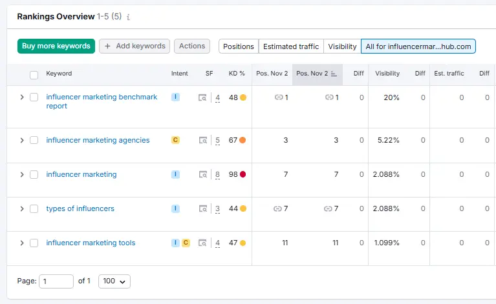Click the Page number input field
The width and height of the screenshot is (496, 304).
56,281
